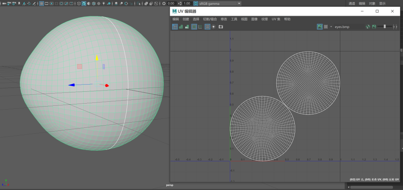Click the isolate select circle icon in UV editor

tap(213, 27)
